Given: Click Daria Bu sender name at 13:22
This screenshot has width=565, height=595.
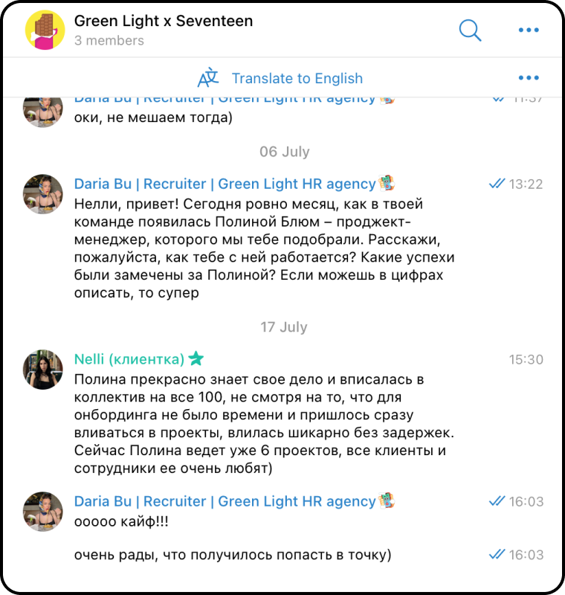Looking at the screenshot, I should pyautogui.click(x=225, y=184).
